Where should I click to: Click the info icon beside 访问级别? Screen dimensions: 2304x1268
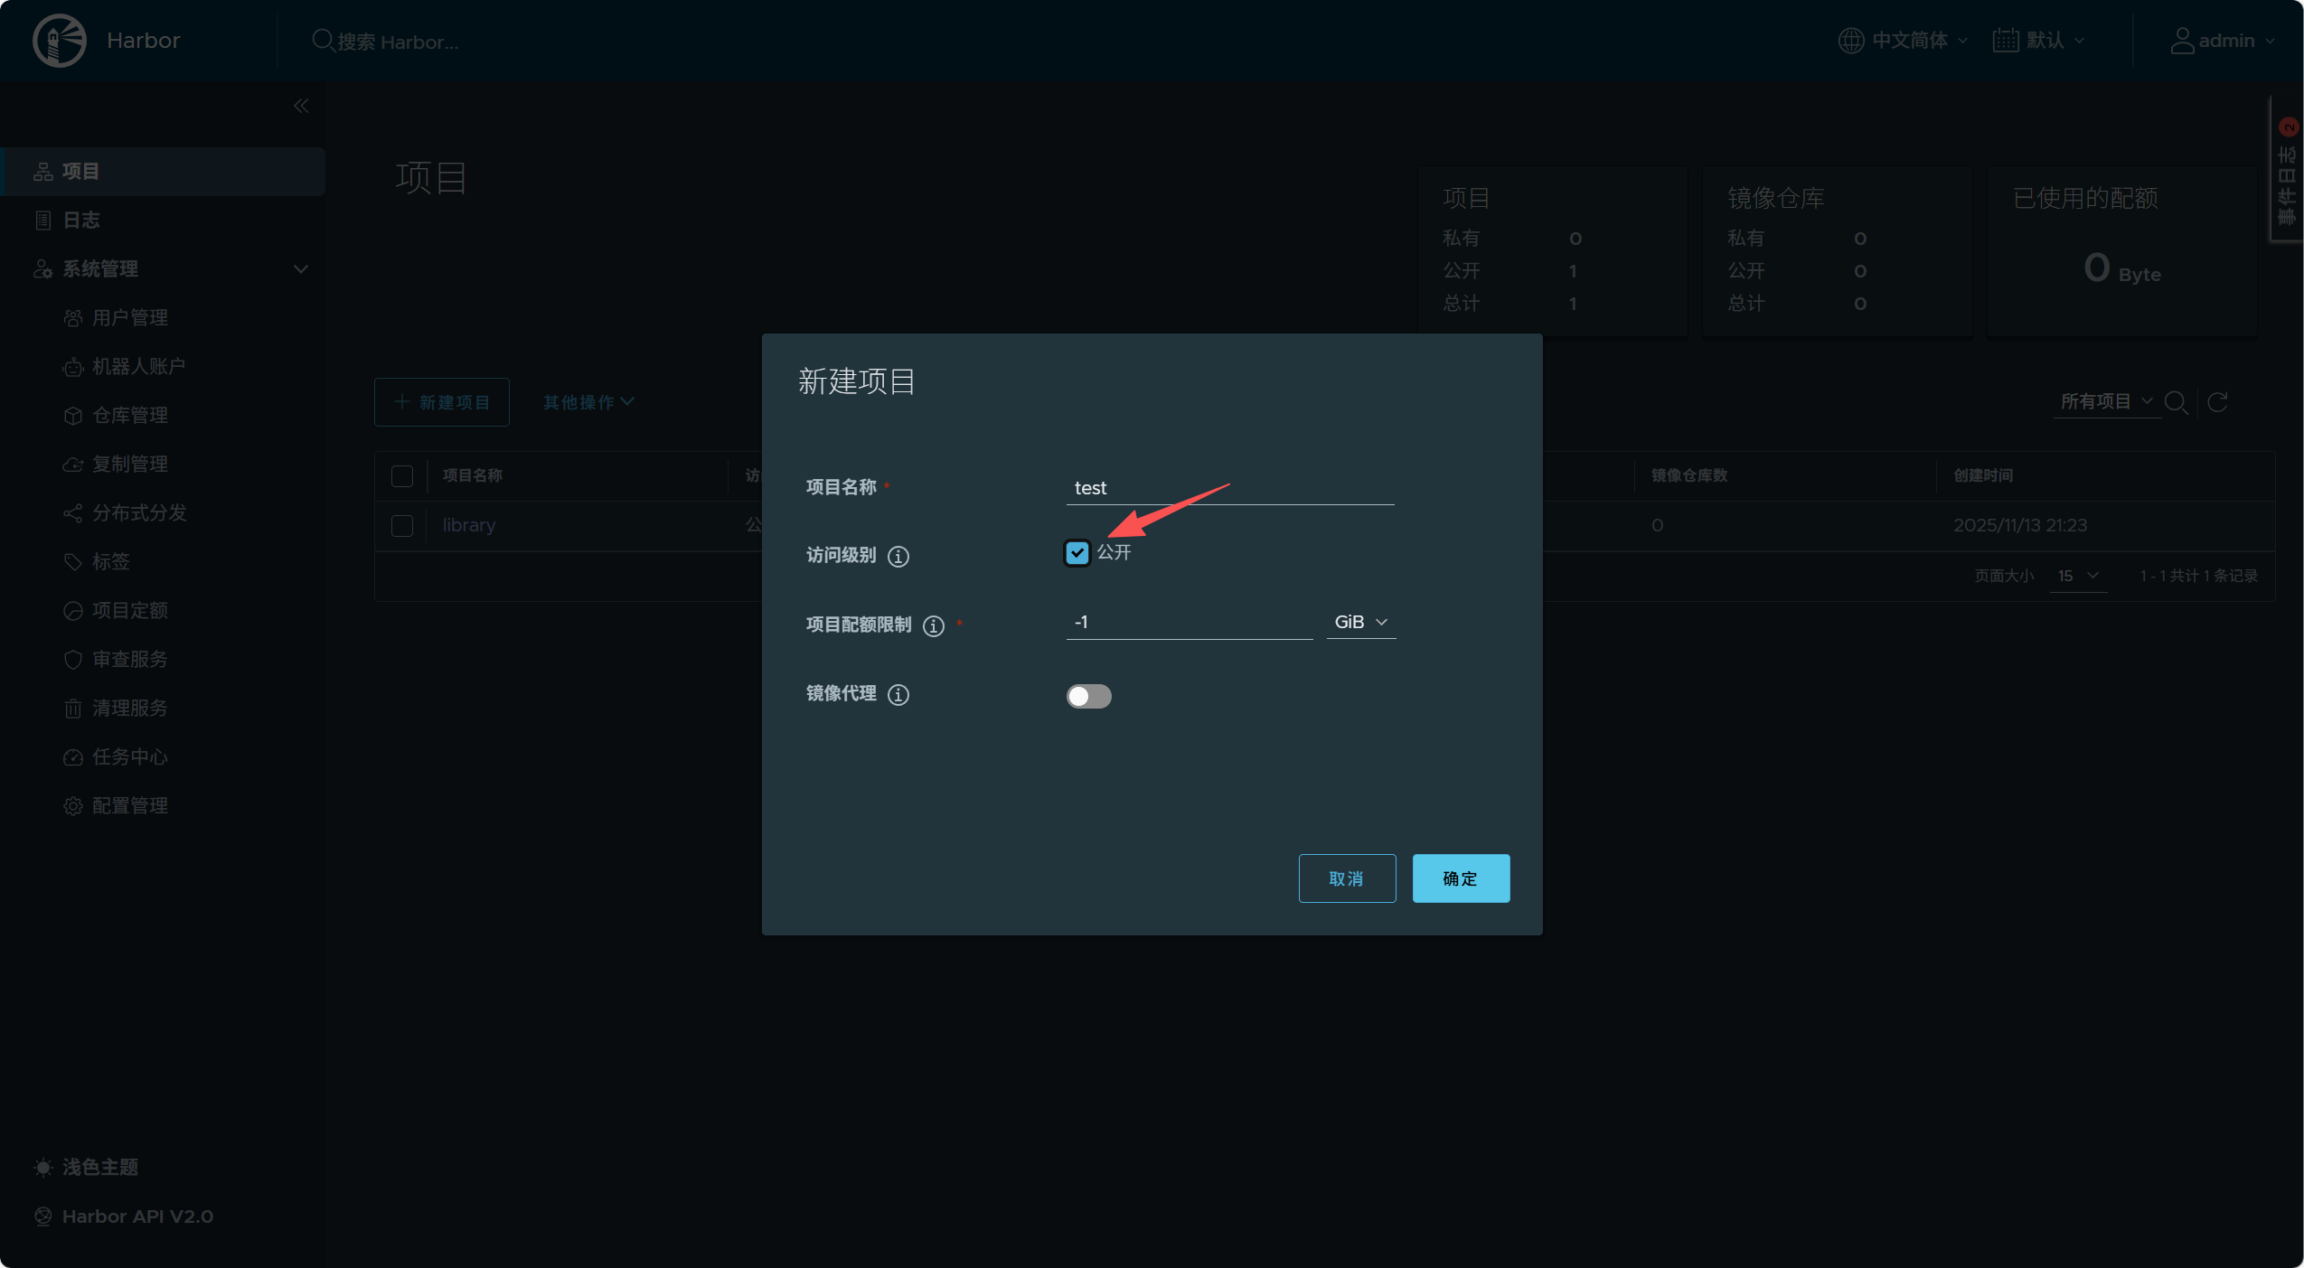pos(898,557)
